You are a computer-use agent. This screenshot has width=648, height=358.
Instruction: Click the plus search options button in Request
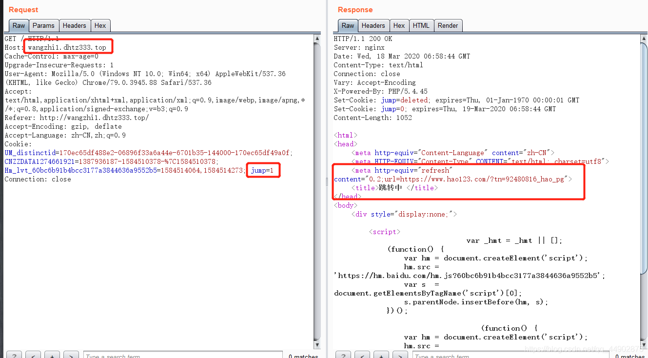coord(52,356)
